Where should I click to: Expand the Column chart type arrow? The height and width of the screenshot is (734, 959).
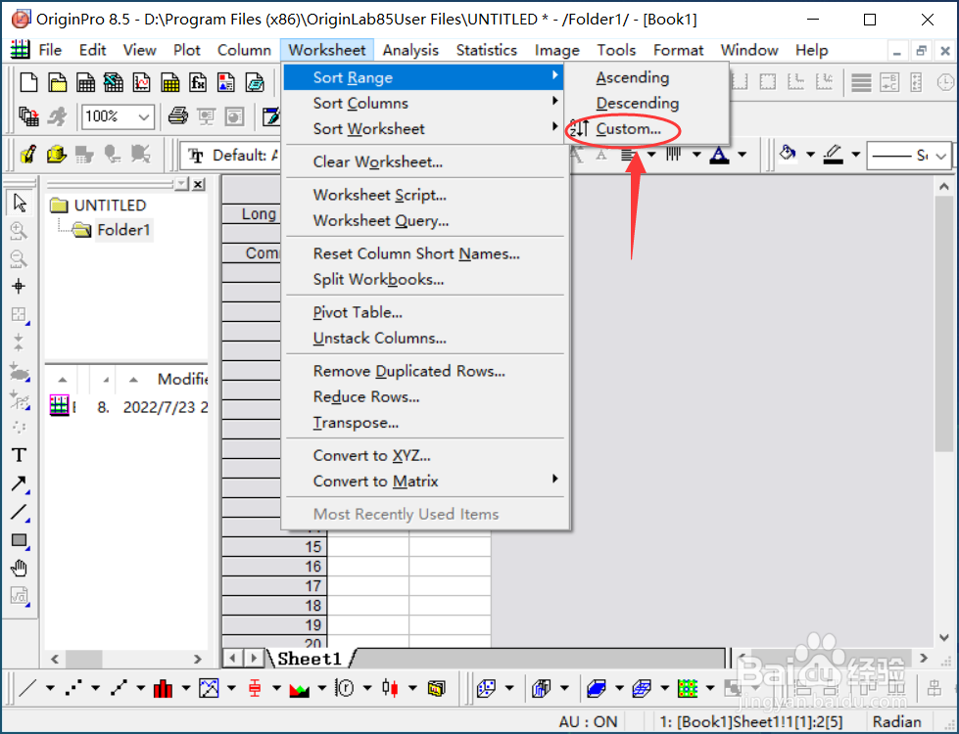186,688
